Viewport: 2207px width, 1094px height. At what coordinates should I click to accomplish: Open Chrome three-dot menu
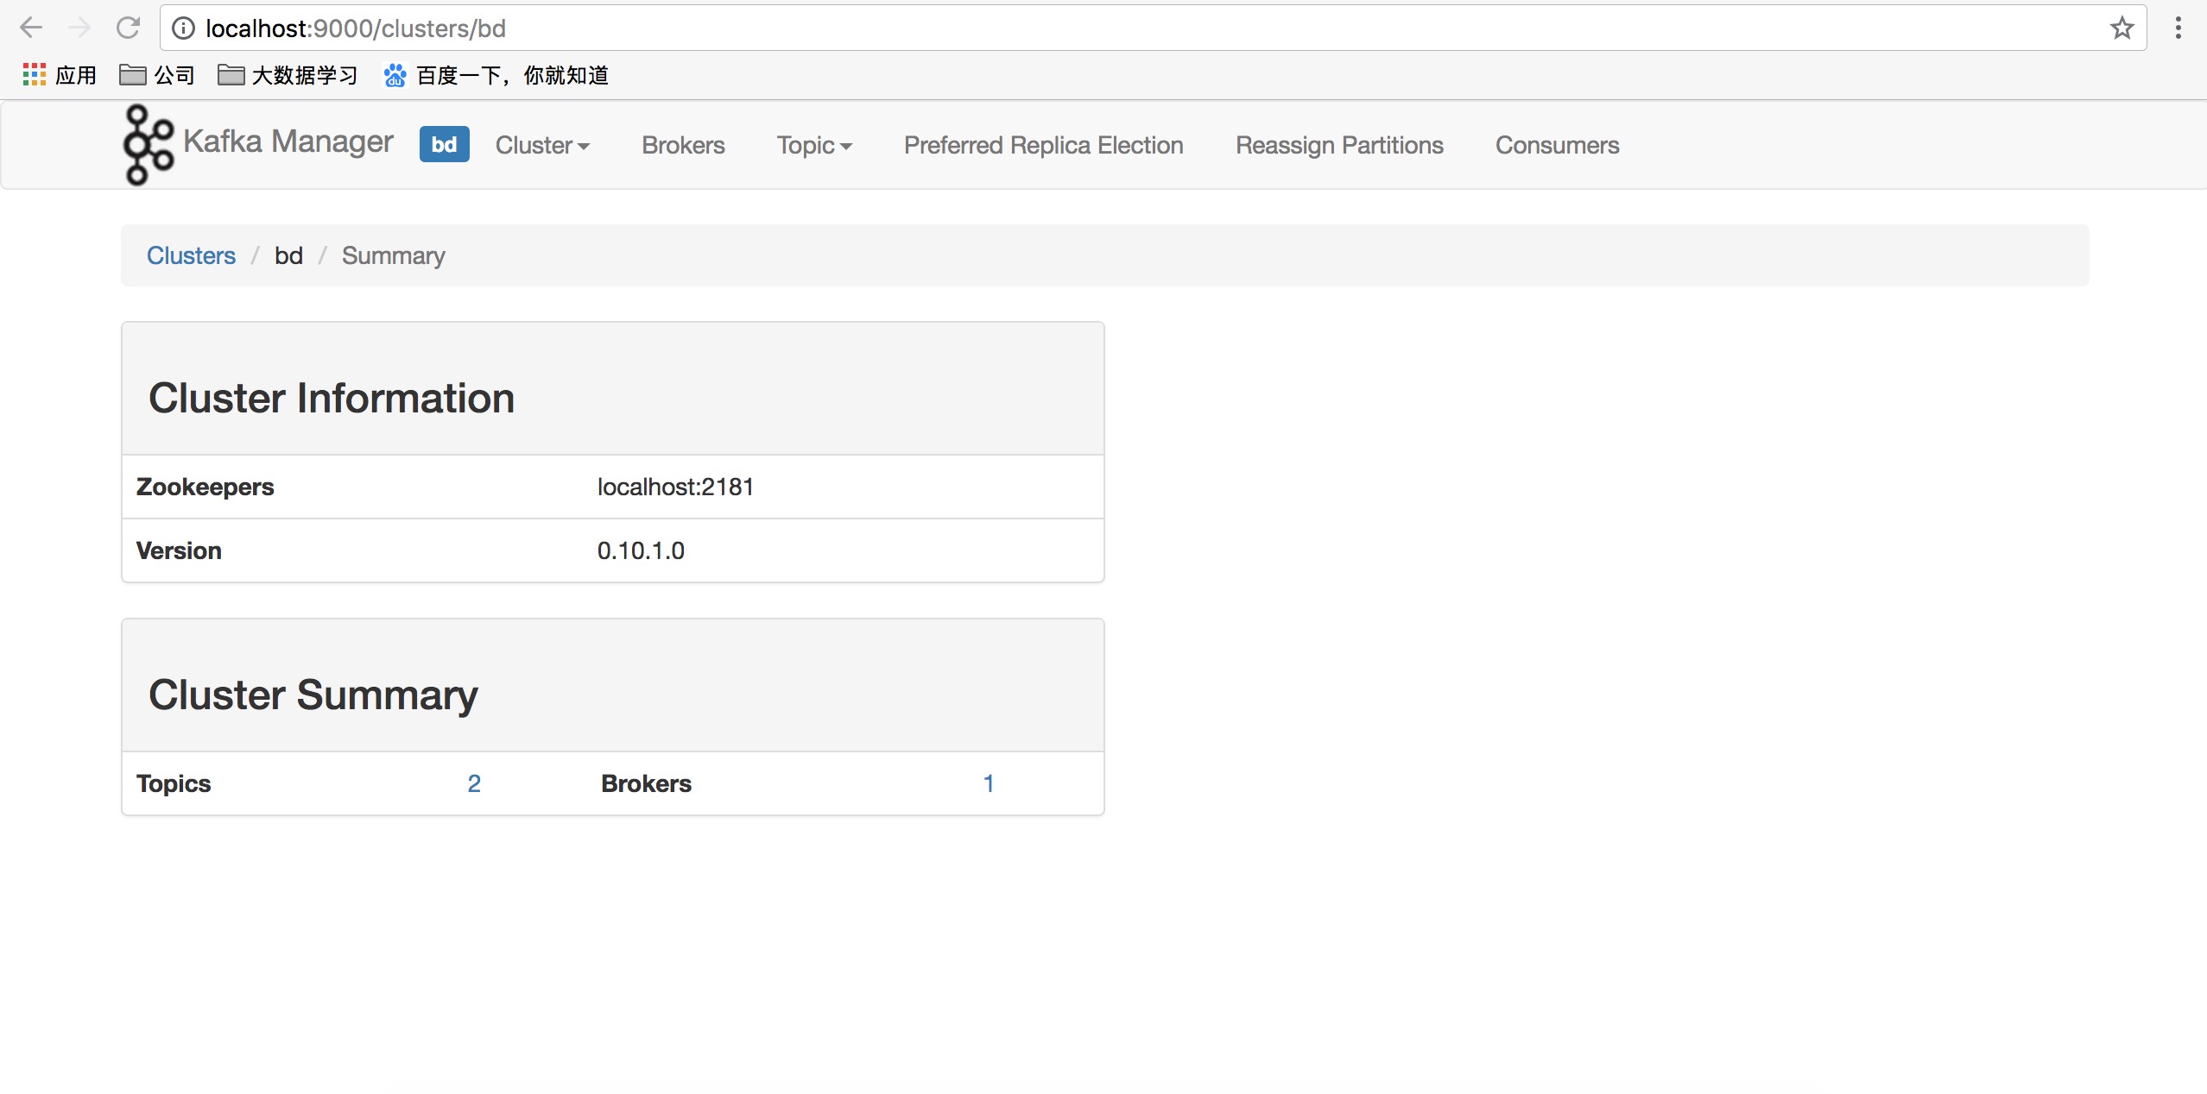(2178, 28)
